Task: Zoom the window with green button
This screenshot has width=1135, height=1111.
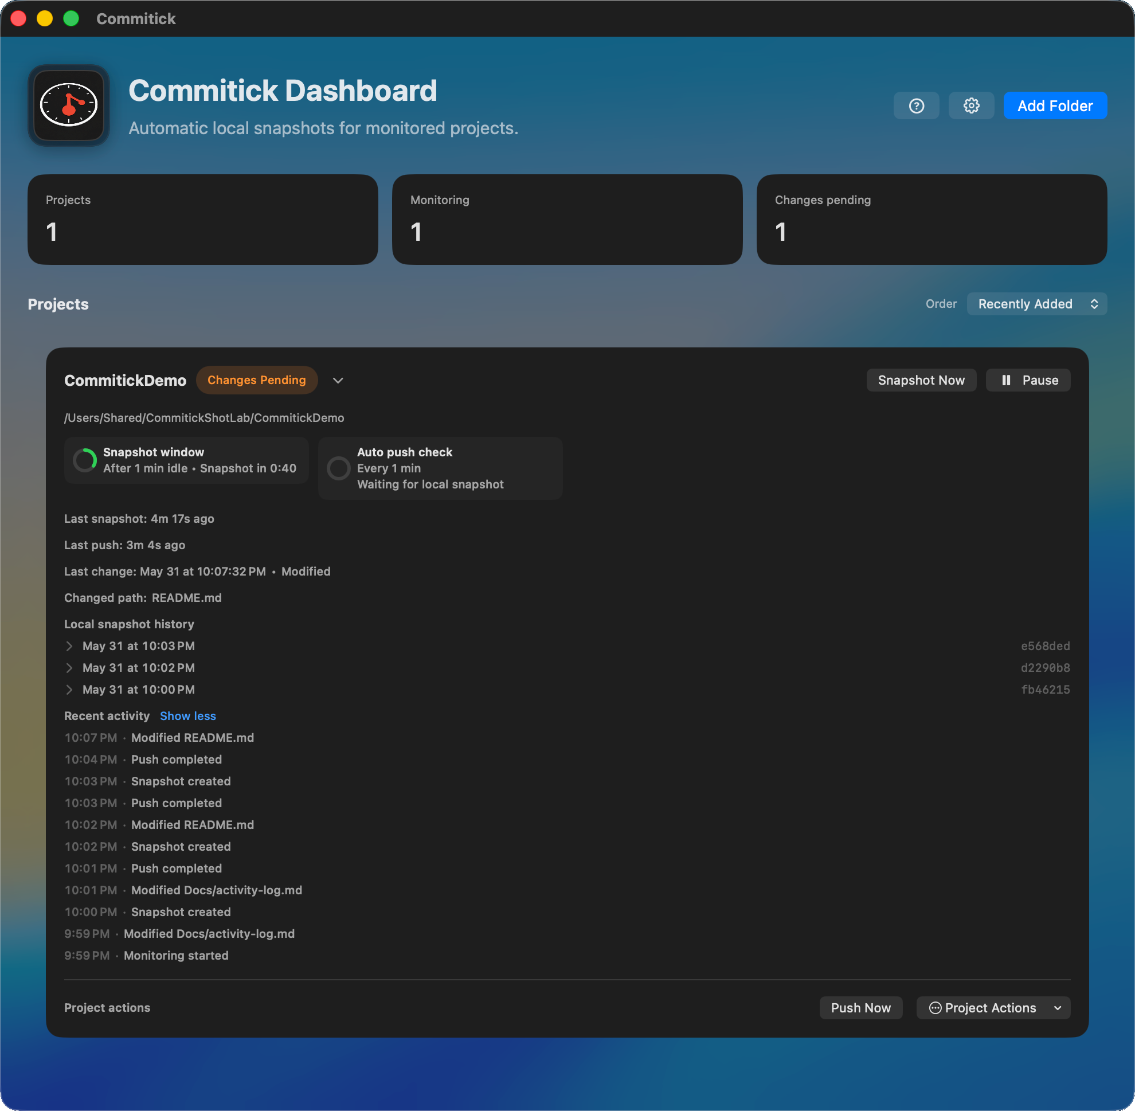Action: [71, 19]
